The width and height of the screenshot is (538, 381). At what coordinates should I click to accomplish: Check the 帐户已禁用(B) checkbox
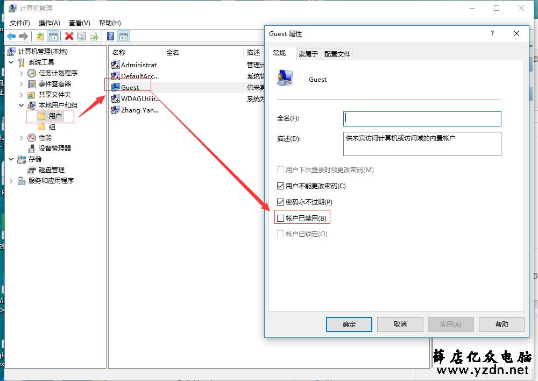tap(280, 218)
